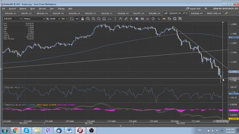Click the zoom-to-area magnifier icon

pos(88,19)
